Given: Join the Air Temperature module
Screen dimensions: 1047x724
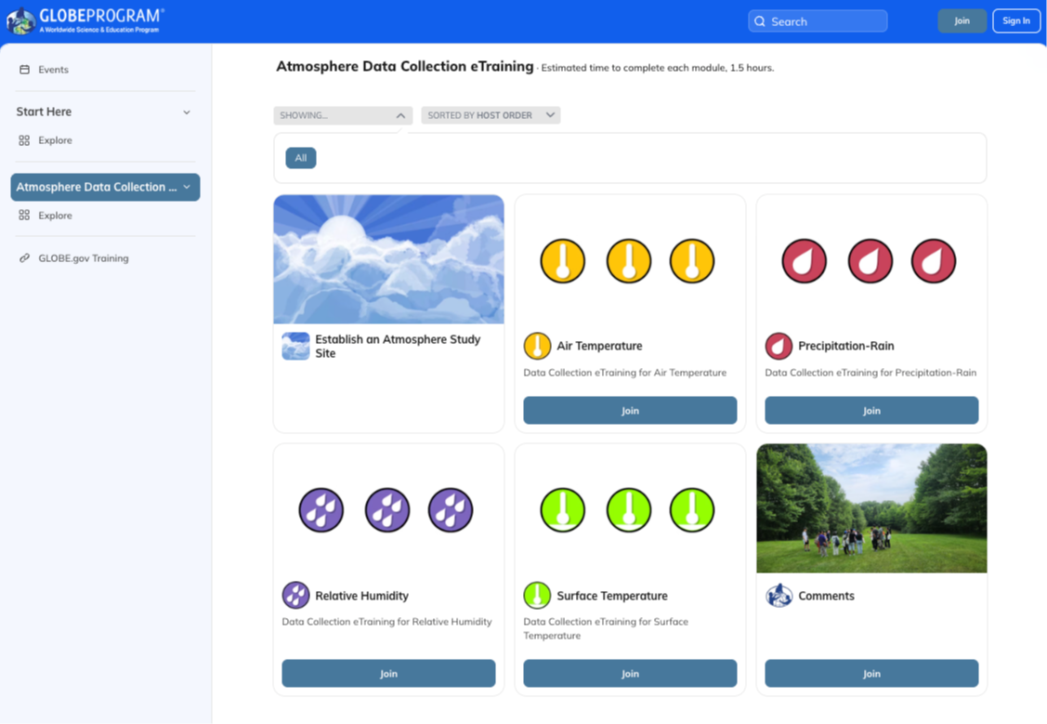Looking at the screenshot, I should (630, 410).
